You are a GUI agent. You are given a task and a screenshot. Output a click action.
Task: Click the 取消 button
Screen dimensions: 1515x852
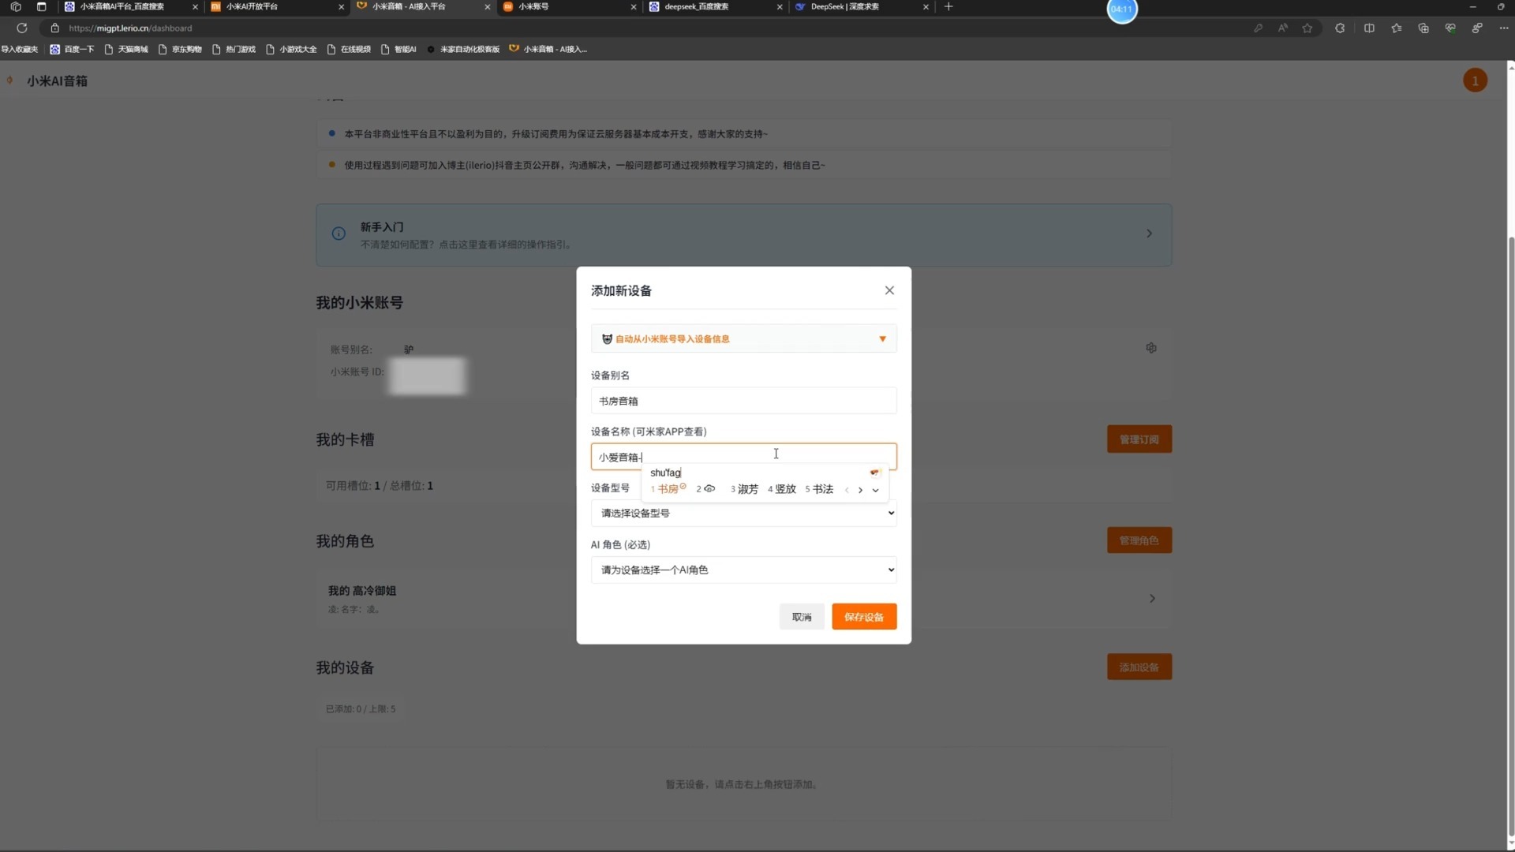pos(801,617)
